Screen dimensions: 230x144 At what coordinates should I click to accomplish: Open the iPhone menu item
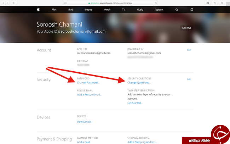(x=88, y=10)
